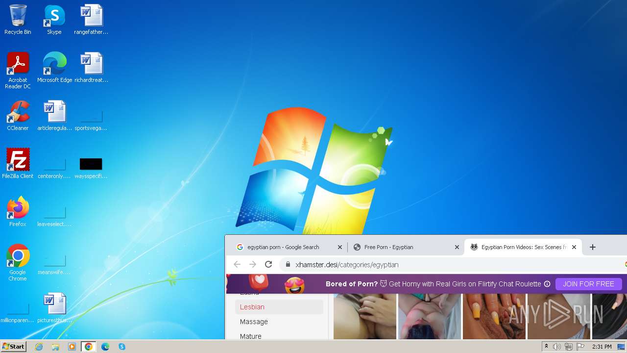Go forward in Chrome

coord(253,264)
